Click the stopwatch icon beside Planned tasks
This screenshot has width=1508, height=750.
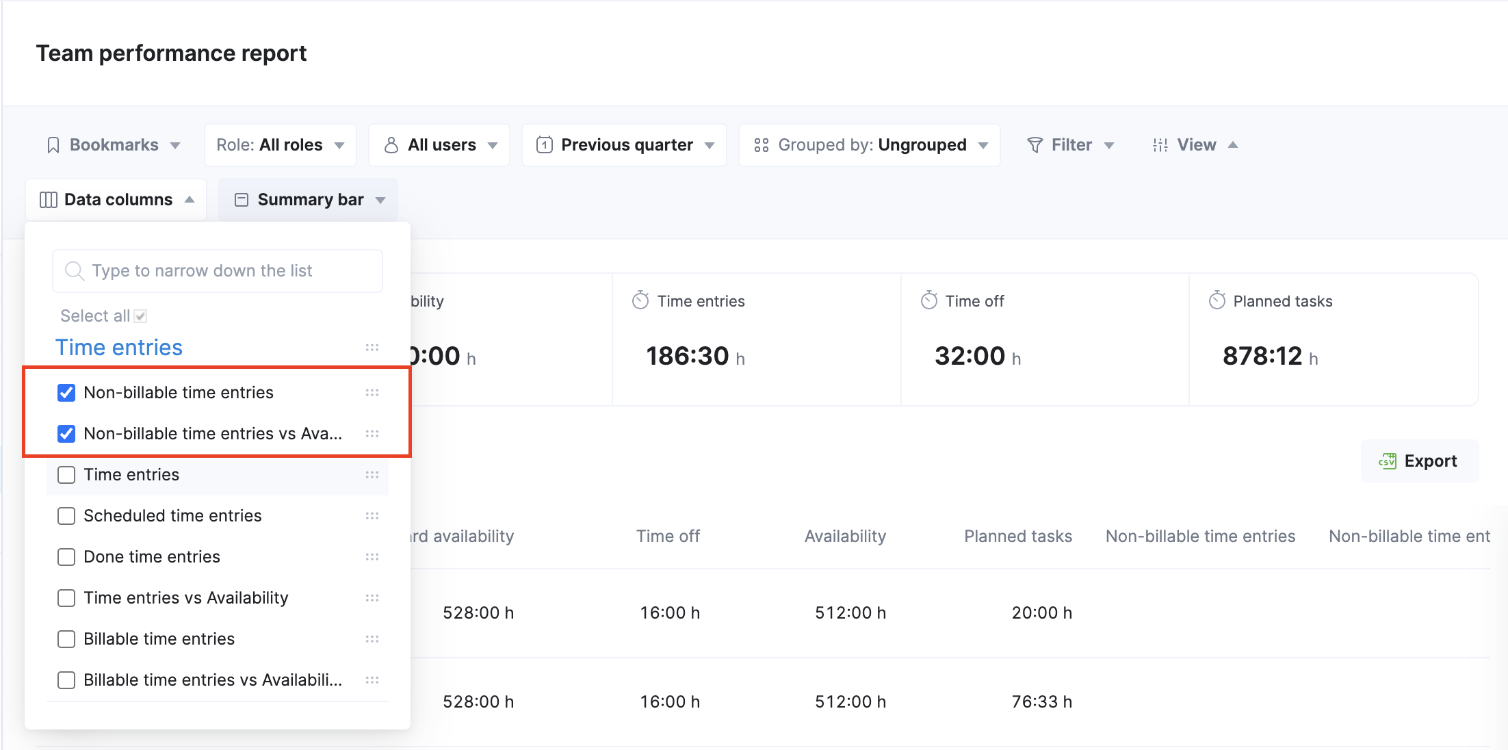point(1217,300)
